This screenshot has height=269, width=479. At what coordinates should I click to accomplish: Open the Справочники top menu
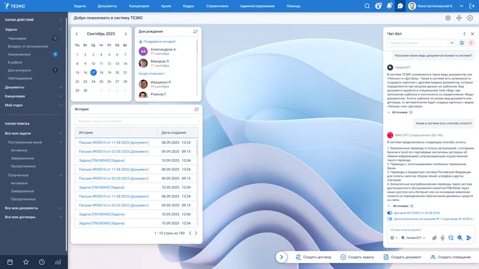click(x=217, y=6)
